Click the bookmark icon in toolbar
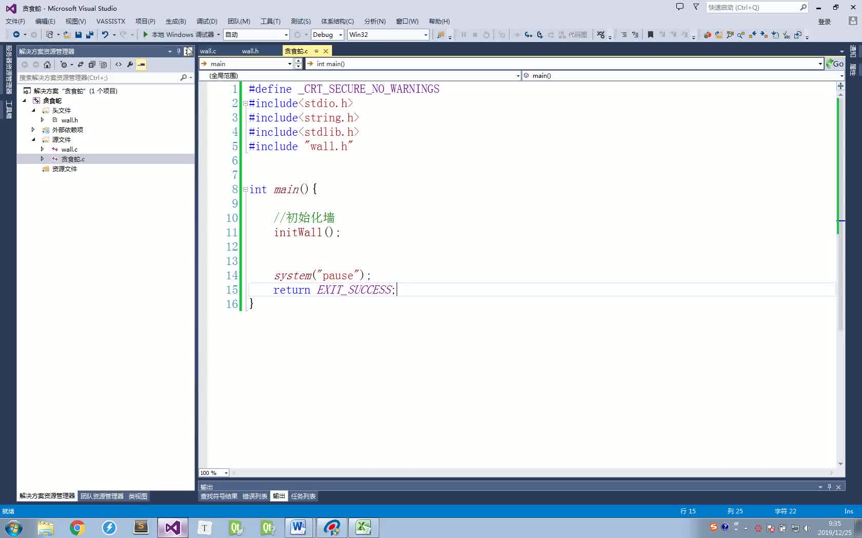 (651, 35)
